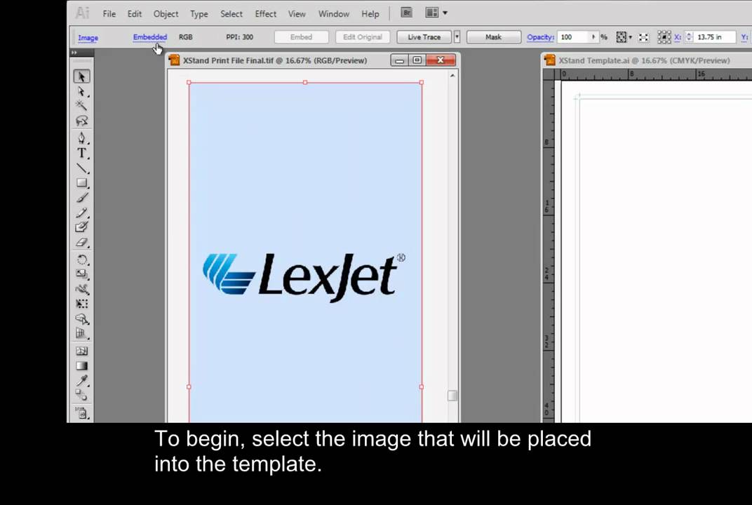The width and height of the screenshot is (752, 505).
Task: Select the Rectangle tool
Action: point(81,183)
